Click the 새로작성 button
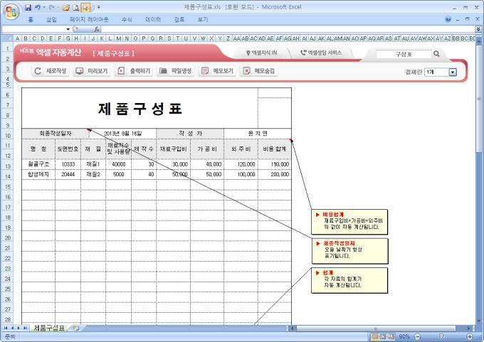The height and width of the screenshot is (342, 484). click(x=51, y=71)
